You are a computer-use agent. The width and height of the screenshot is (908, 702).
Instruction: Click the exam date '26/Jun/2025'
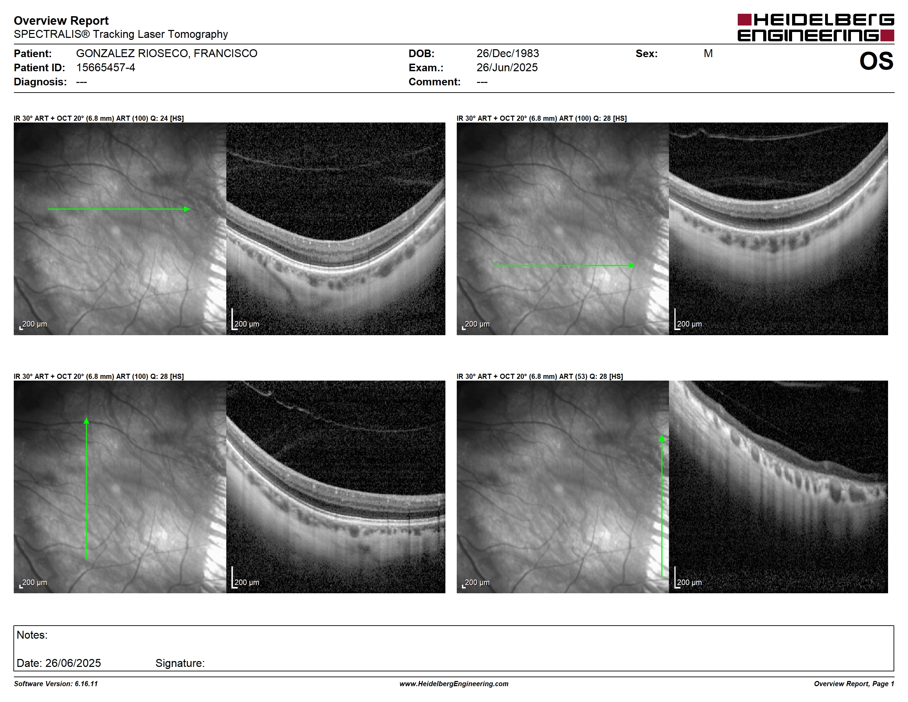click(x=507, y=67)
